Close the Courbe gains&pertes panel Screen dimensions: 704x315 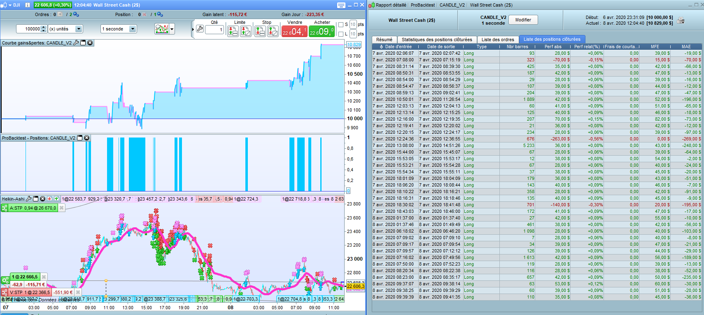coord(90,43)
